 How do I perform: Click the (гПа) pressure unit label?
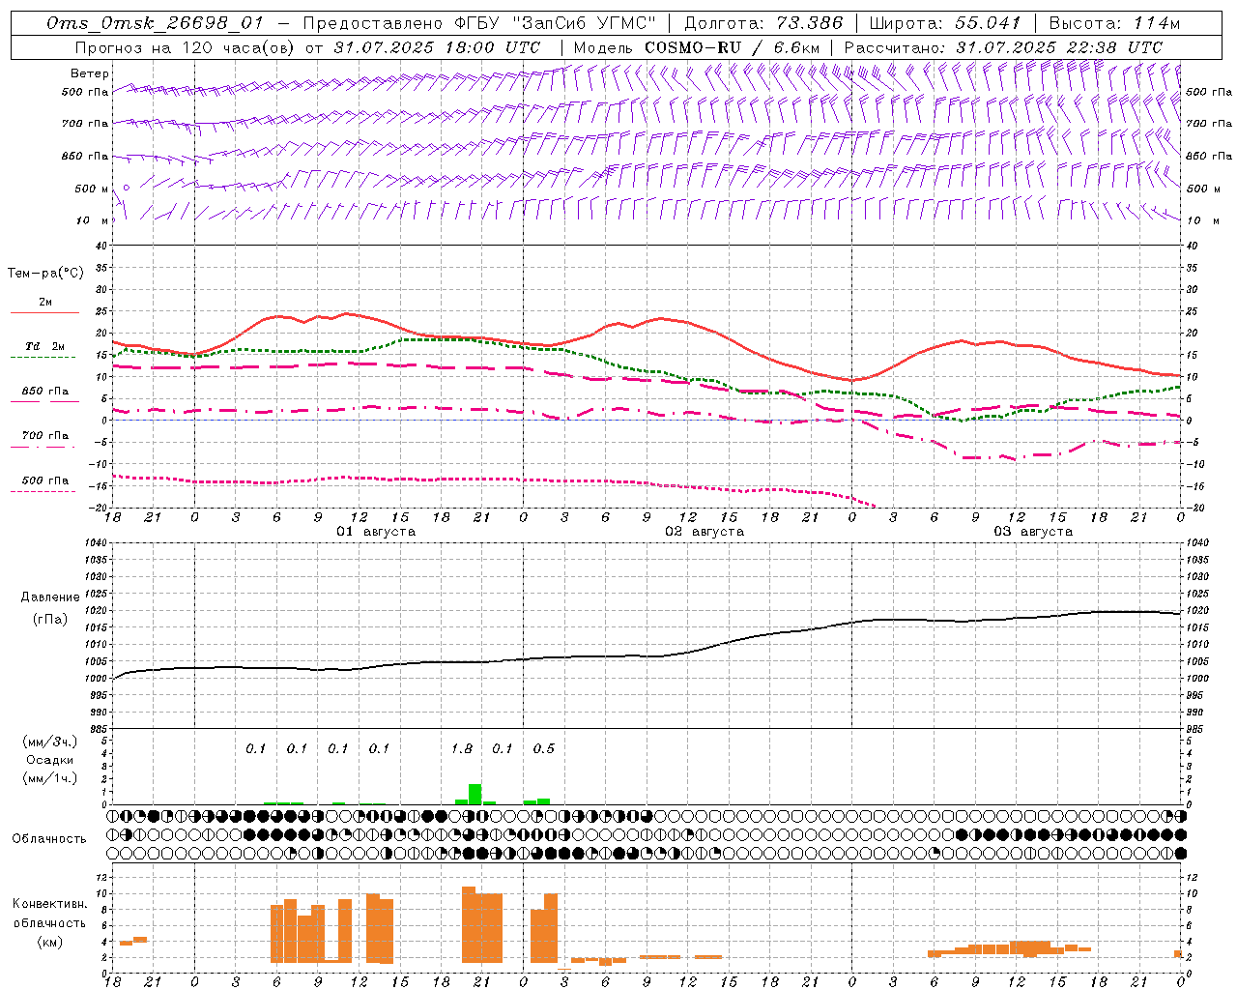(x=50, y=620)
